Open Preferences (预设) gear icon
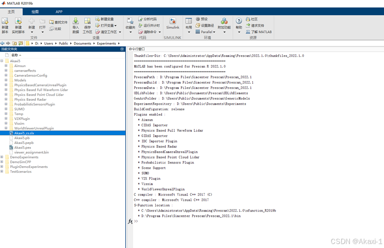This screenshot has width=384, height=248. tap(198, 19)
